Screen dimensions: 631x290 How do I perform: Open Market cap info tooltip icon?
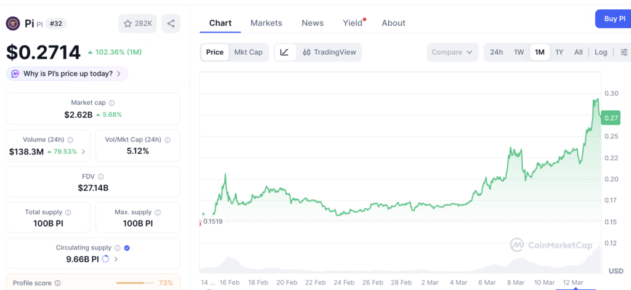point(112,103)
